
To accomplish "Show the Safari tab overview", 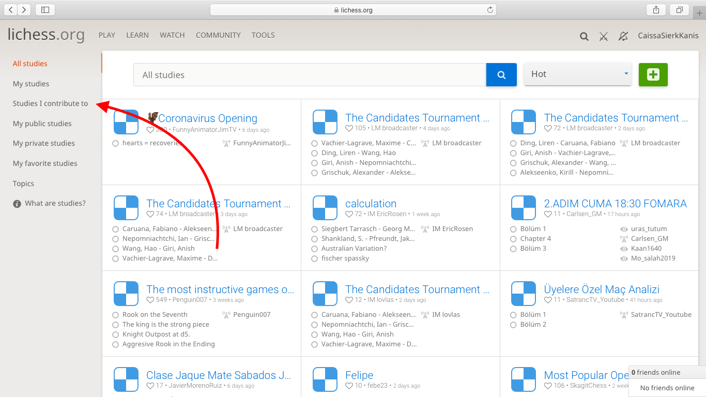I will tap(679, 9).
